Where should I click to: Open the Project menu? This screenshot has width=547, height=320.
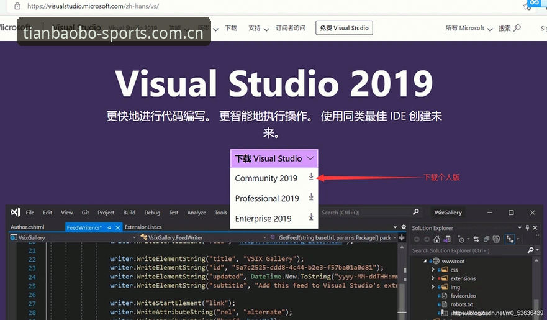[106, 212]
